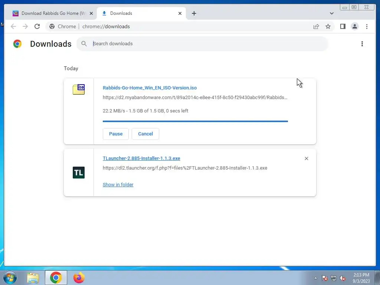Open the TLauncher-2.885-Installer-1.1.3.exe link
380x285 pixels.
[x=141, y=158]
